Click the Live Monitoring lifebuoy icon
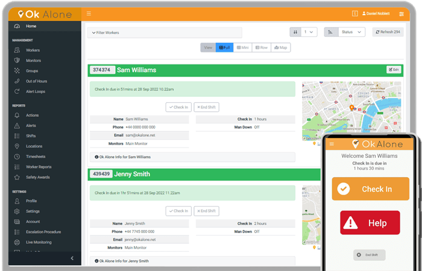 point(17,242)
